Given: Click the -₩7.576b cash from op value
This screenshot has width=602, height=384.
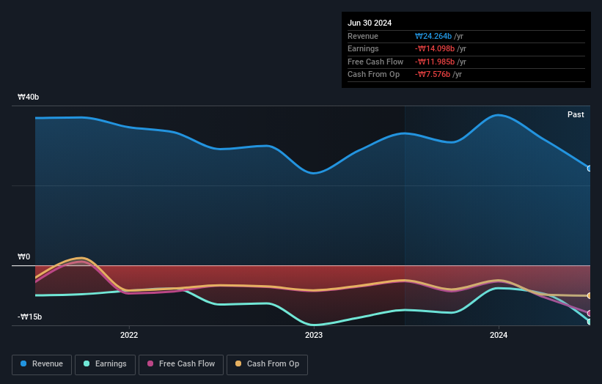Looking at the screenshot, I should tap(433, 75).
